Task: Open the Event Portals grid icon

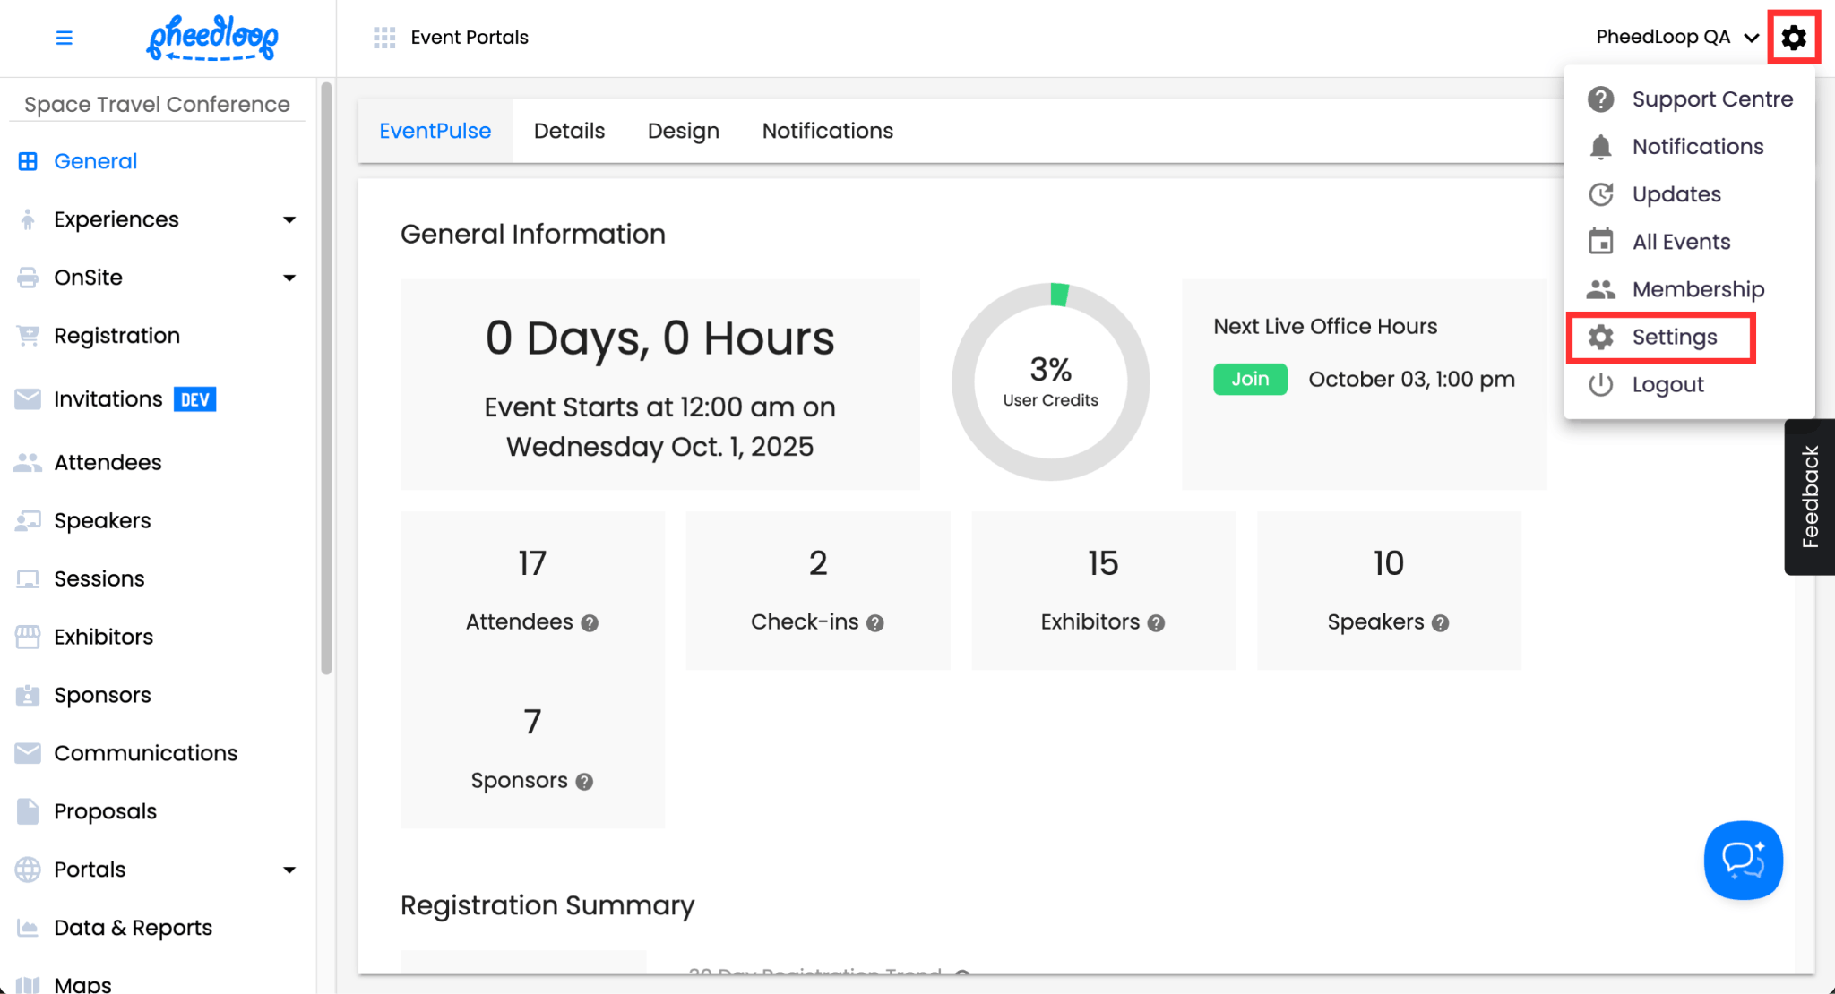Action: point(384,38)
